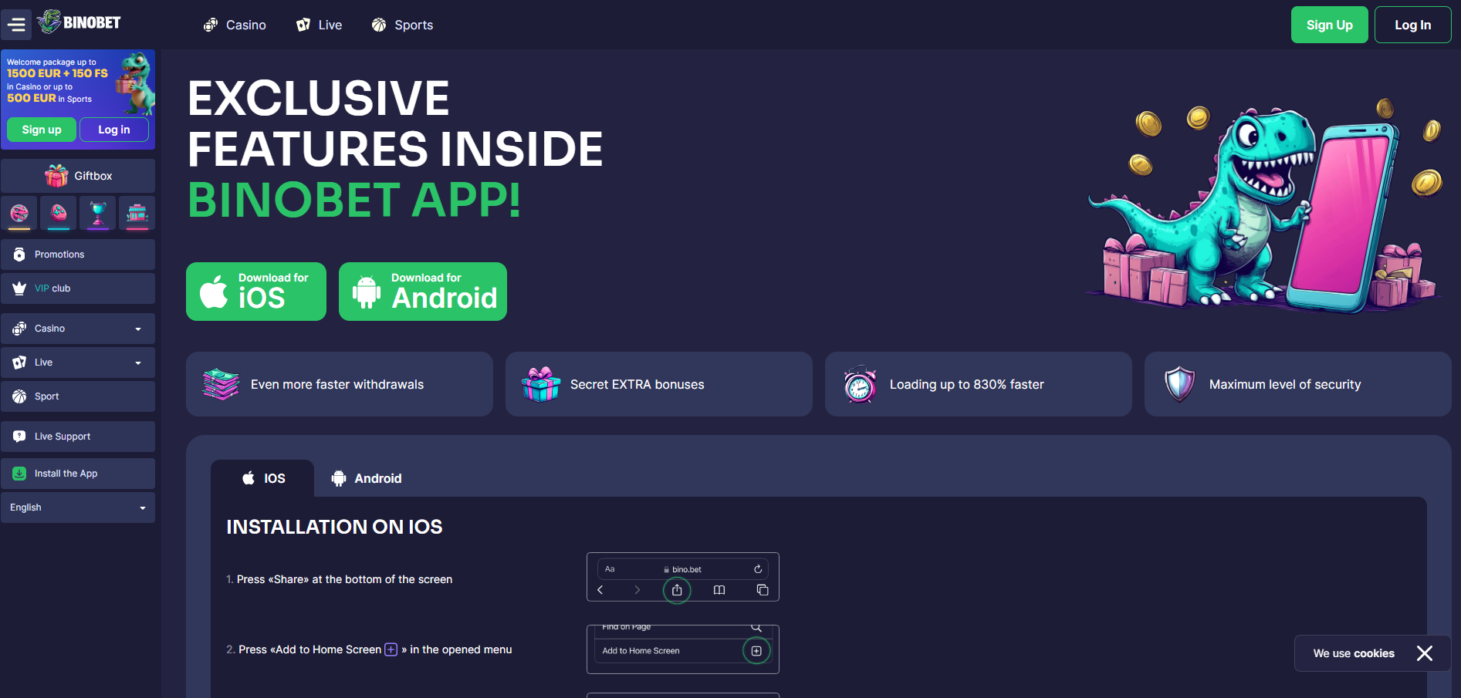The width and height of the screenshot is (1461, 698).
Task: Click the Maximum level of security card
Action: pyautogui.click(x=1298, y=384)
